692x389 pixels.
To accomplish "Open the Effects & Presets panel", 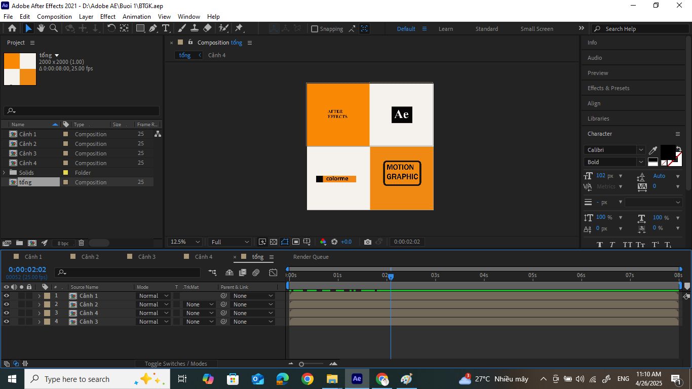I will click(608, 88).
